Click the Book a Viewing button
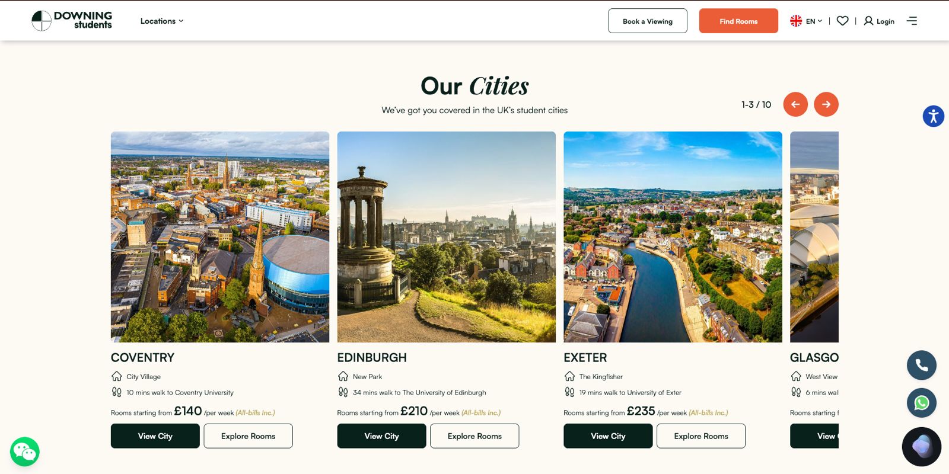 648,21
